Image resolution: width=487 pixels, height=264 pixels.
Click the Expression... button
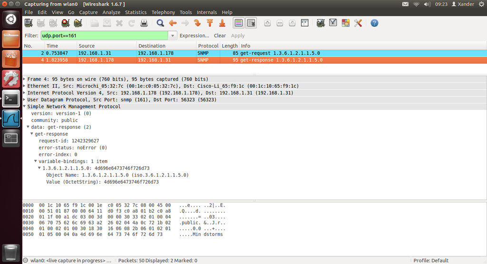click(x=194, y=36)
